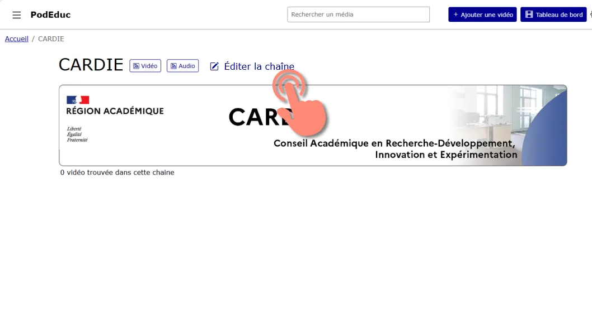Click the CARDIE channel title heading

coord(91,65)
